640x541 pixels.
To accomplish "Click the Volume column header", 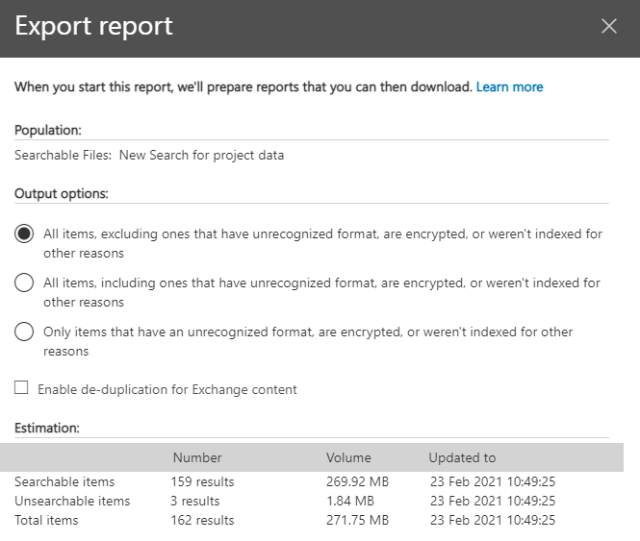I will (x=348, y=457).
